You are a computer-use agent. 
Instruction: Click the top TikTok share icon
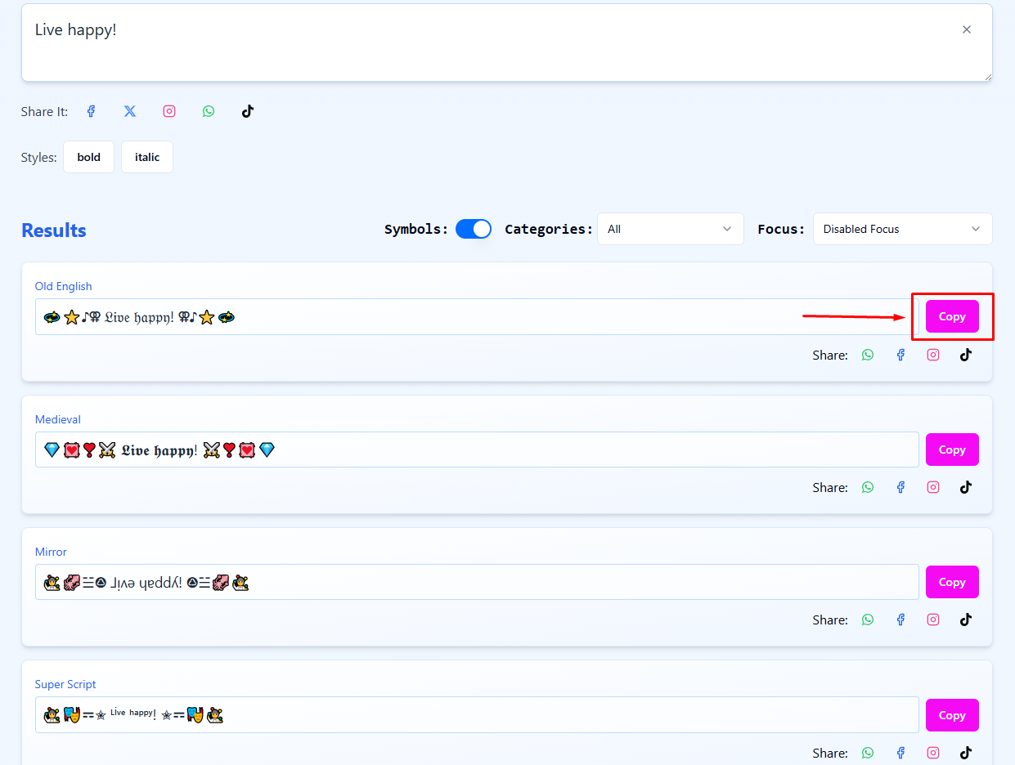coord(248,111)
